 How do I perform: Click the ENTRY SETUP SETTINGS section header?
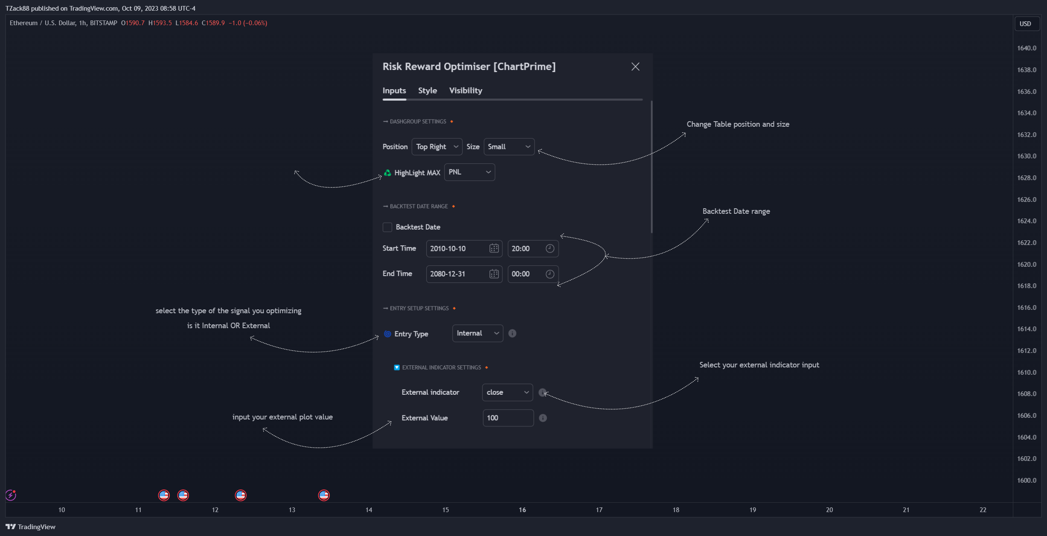point(419,308)
